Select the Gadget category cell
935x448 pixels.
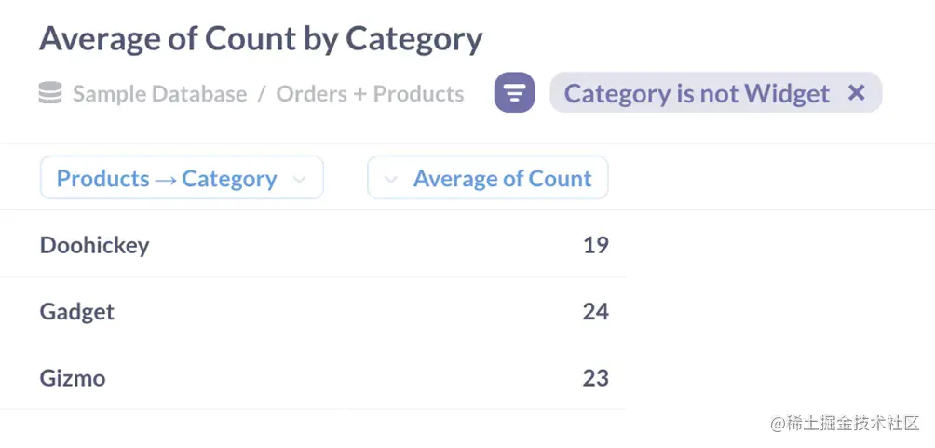[77, 312]
